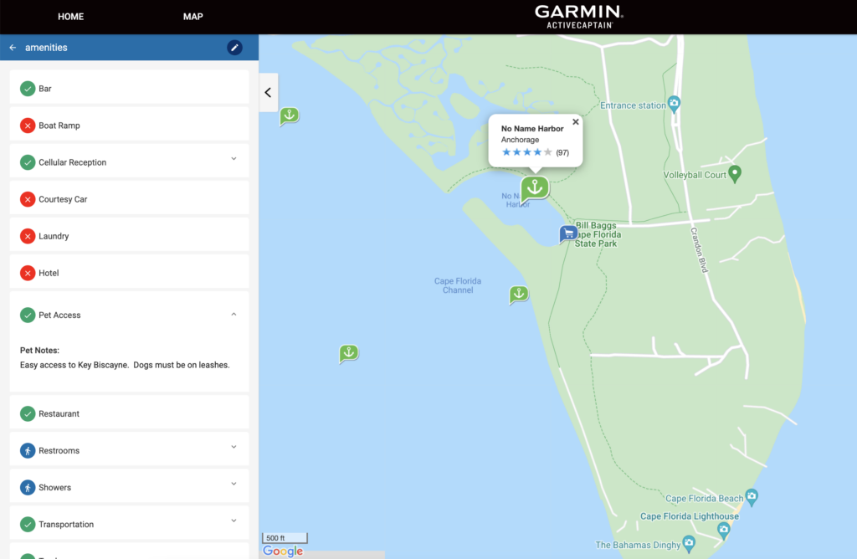
Task: Select the No Name Harbor anchorage marker
Action: pyautogui.click(x=535, y=187)
